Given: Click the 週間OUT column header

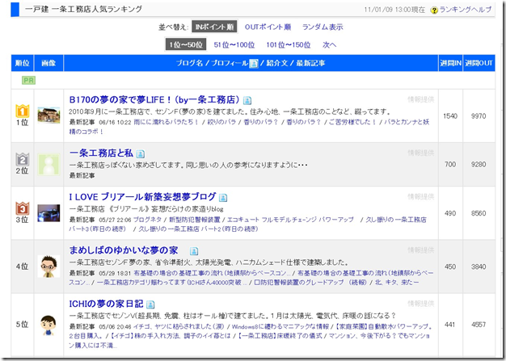Looking at the screenshot, I should coord(479,63).
